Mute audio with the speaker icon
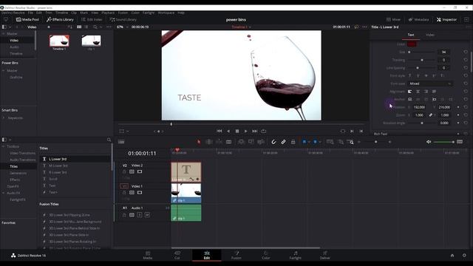473x266 pixels. pyautogui.click(x=429, y=142)
